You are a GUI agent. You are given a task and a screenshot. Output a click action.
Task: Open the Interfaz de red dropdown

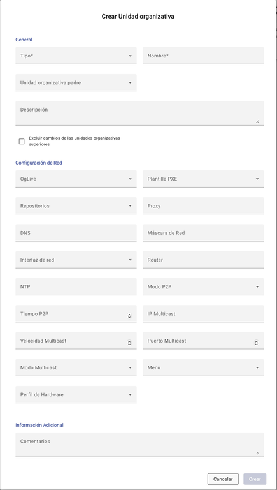(x=76, y=260)
